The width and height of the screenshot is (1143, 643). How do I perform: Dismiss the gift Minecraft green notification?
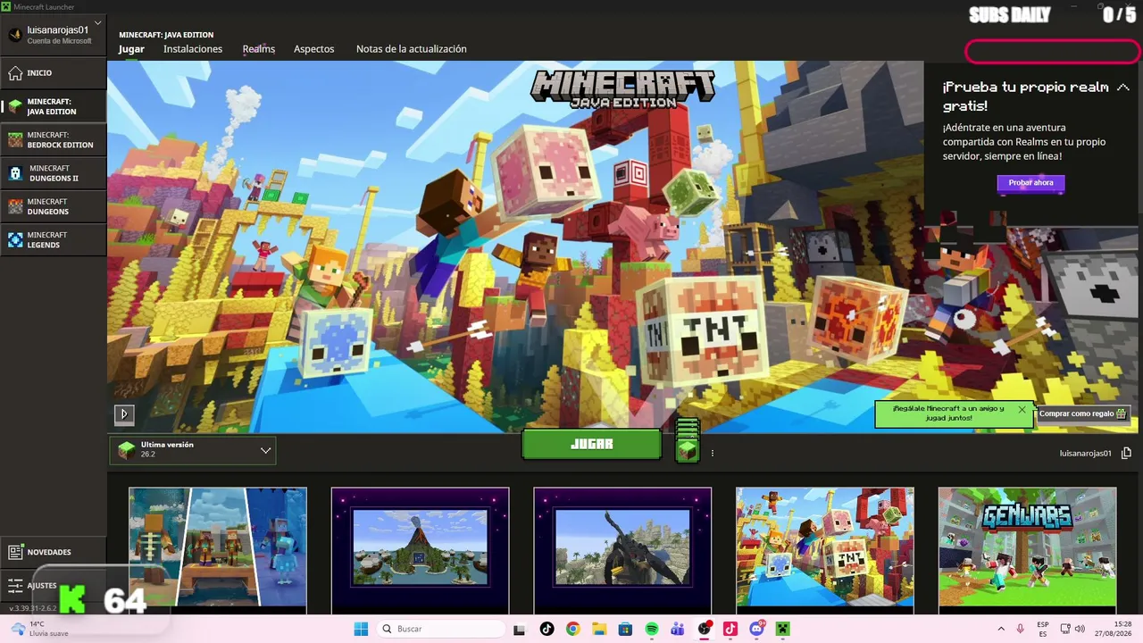click(1022, 410)
